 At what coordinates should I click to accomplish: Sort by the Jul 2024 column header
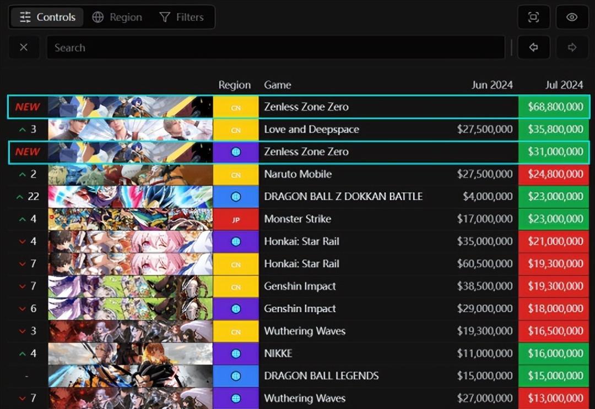tap(564, 85)
